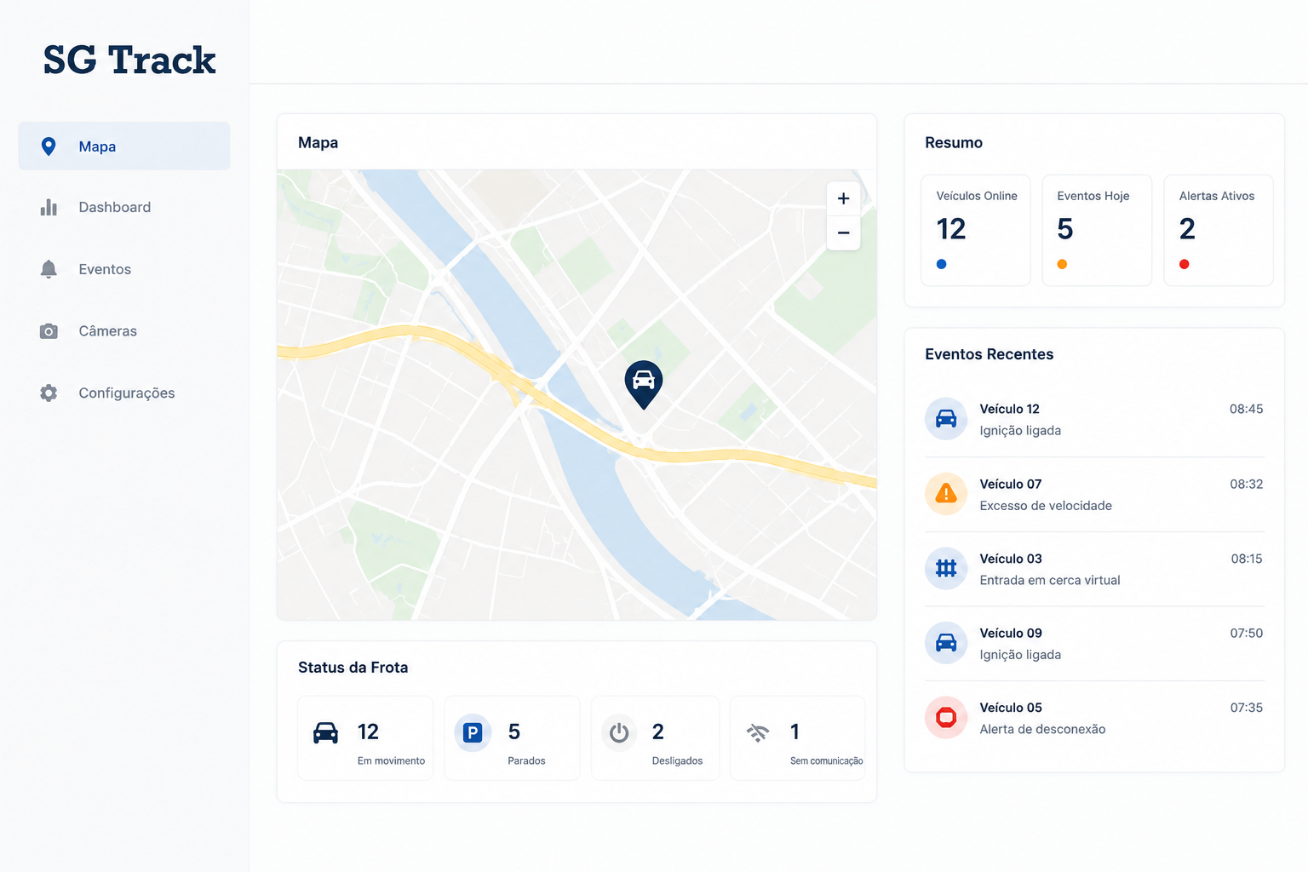
Task: Click the map pin icon in sidebar
Action: (x=49, y=146)
